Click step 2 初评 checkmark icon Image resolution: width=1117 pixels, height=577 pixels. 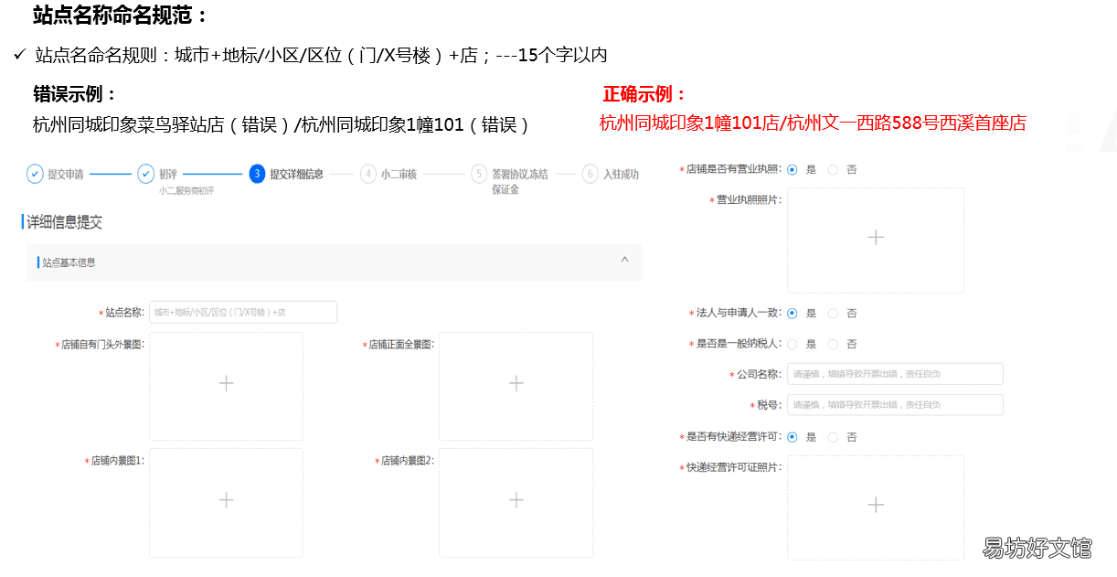click(x=145, y=174)
